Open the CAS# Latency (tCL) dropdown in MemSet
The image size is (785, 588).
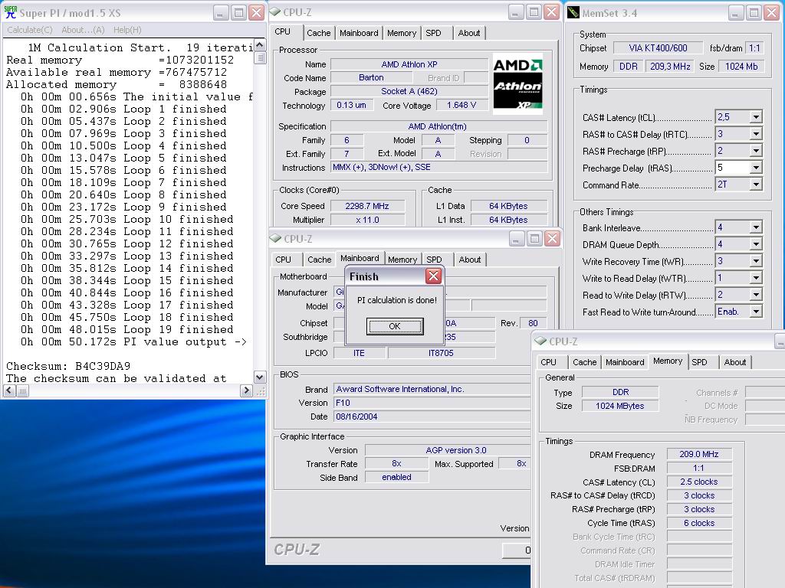[756, 117]
